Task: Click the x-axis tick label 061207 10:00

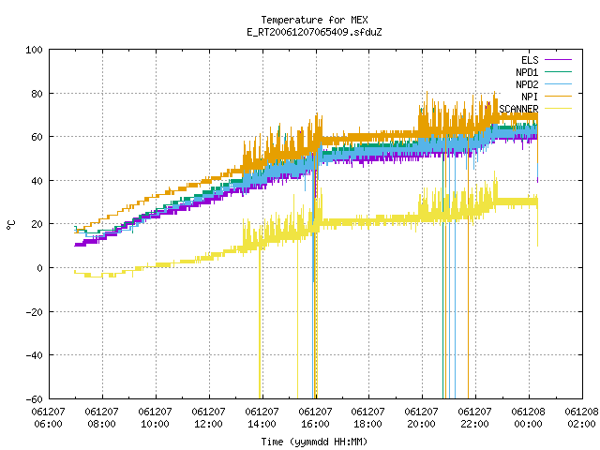Action: 155,418
